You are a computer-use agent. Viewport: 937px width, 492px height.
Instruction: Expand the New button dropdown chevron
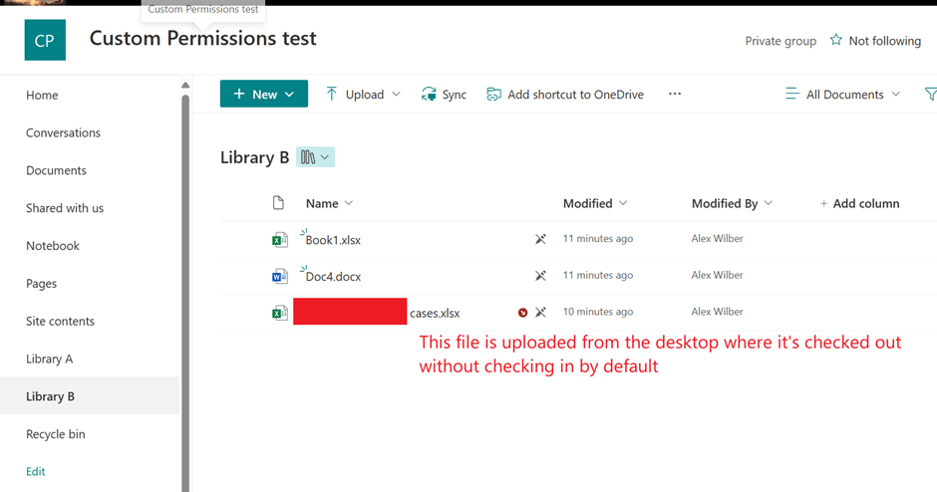point(290,95)
